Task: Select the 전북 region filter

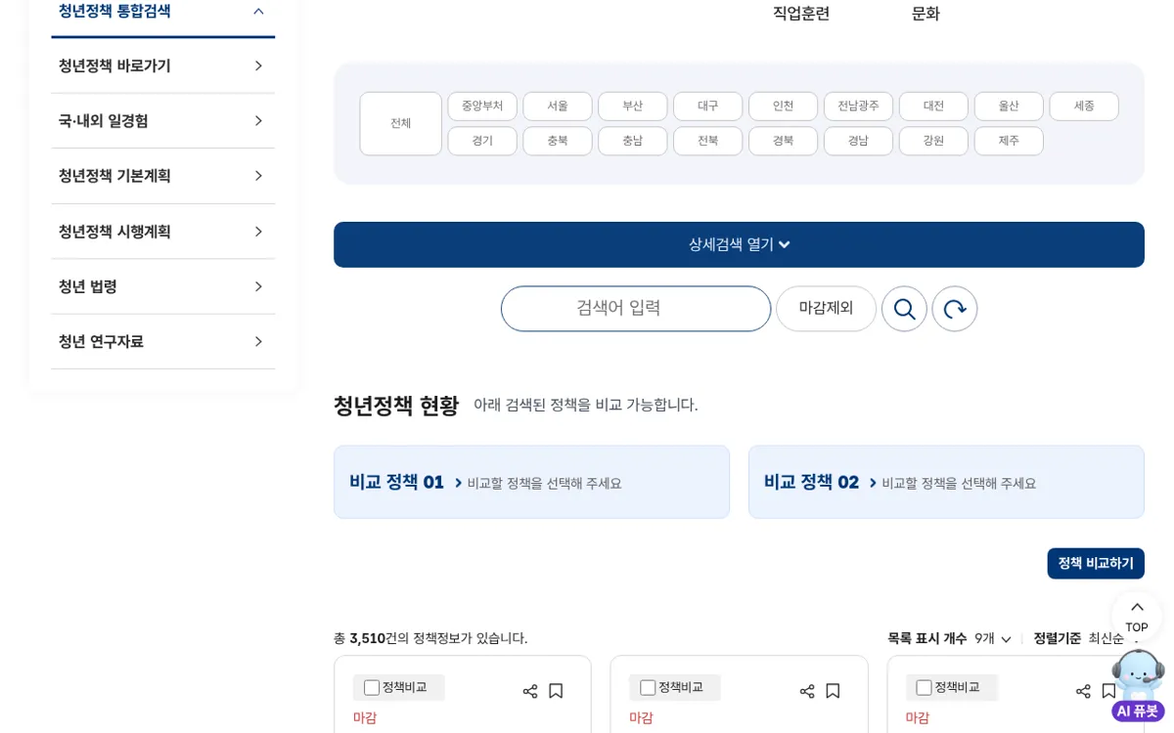Action: tap(707, 141)
